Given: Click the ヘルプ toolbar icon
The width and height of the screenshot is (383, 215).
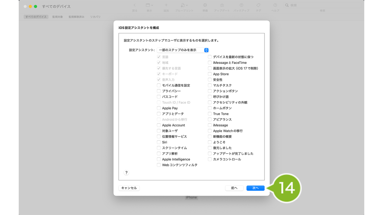Looking at the screenshot, I should (x=275, y=5).
